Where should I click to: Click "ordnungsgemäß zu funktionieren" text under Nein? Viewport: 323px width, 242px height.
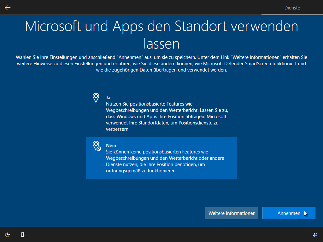(141, 171)
